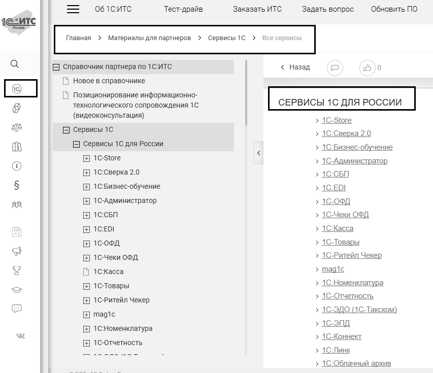Open the Задать вопрос menu item

click(328, 9)
